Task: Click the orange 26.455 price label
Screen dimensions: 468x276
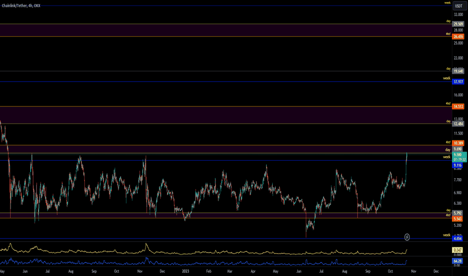Action: coord(458,36)
